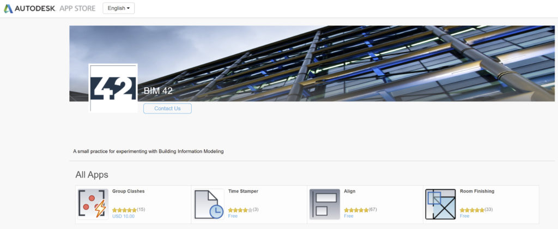
Task: Click the APP STORE header text
Action: [77, 8]
